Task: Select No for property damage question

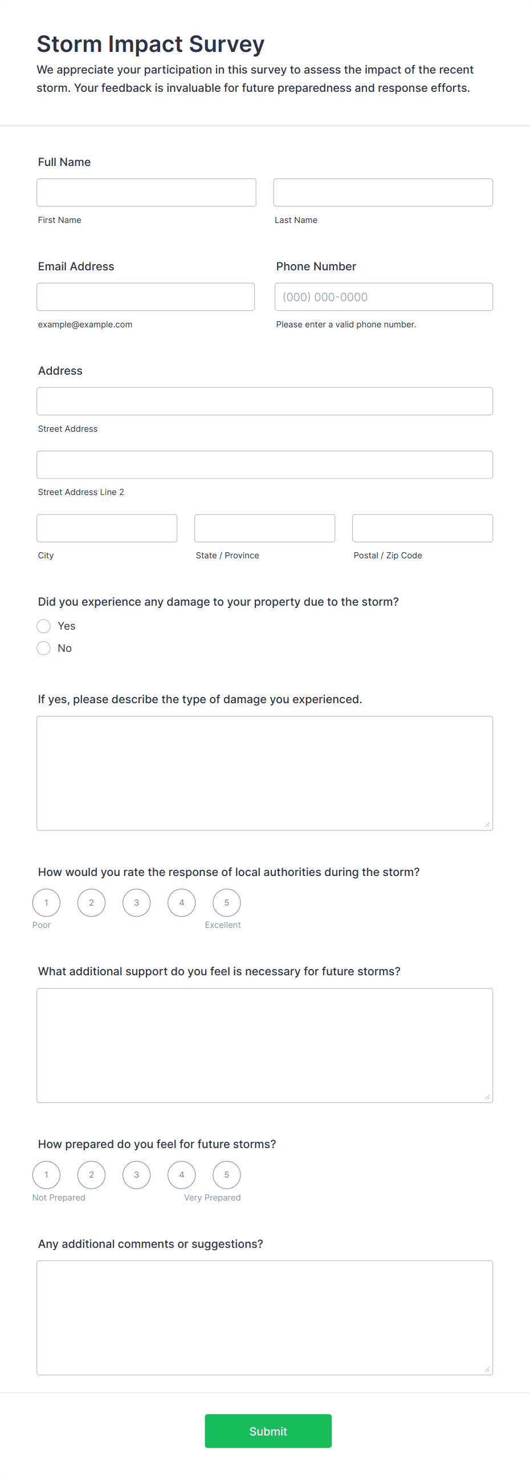Action: point(43,648)
